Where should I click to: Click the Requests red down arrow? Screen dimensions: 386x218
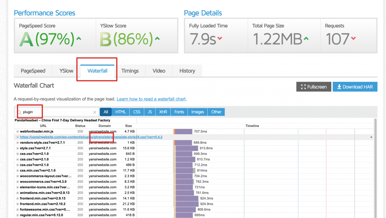[x=353, y=38]
